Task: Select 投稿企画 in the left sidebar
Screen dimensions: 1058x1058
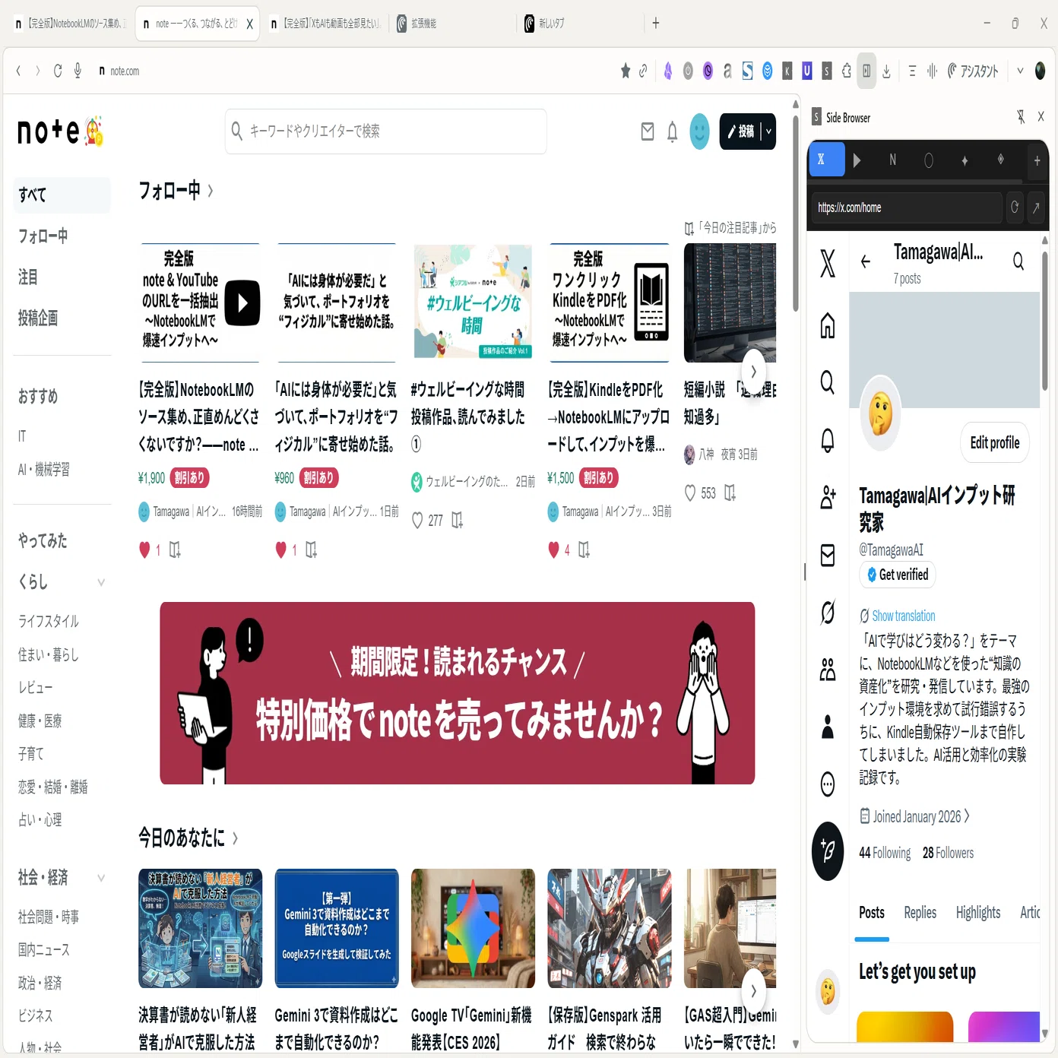Action: (38, 318)
